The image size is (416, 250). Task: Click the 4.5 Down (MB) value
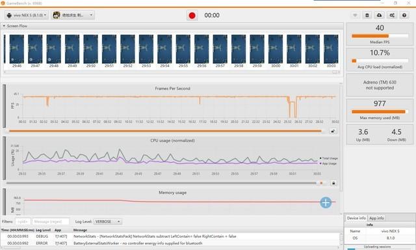396,132
